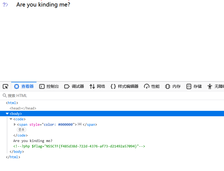
Task: Click the performance gauge icon
Action: click(x=147, y=86)
